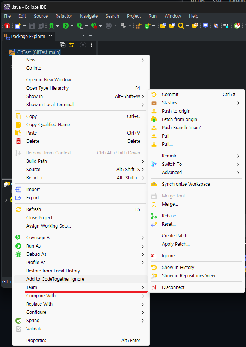Click the green Debug bug toolbar icon
This screenshot has width=246, height=347.
(x=51, y=26)
